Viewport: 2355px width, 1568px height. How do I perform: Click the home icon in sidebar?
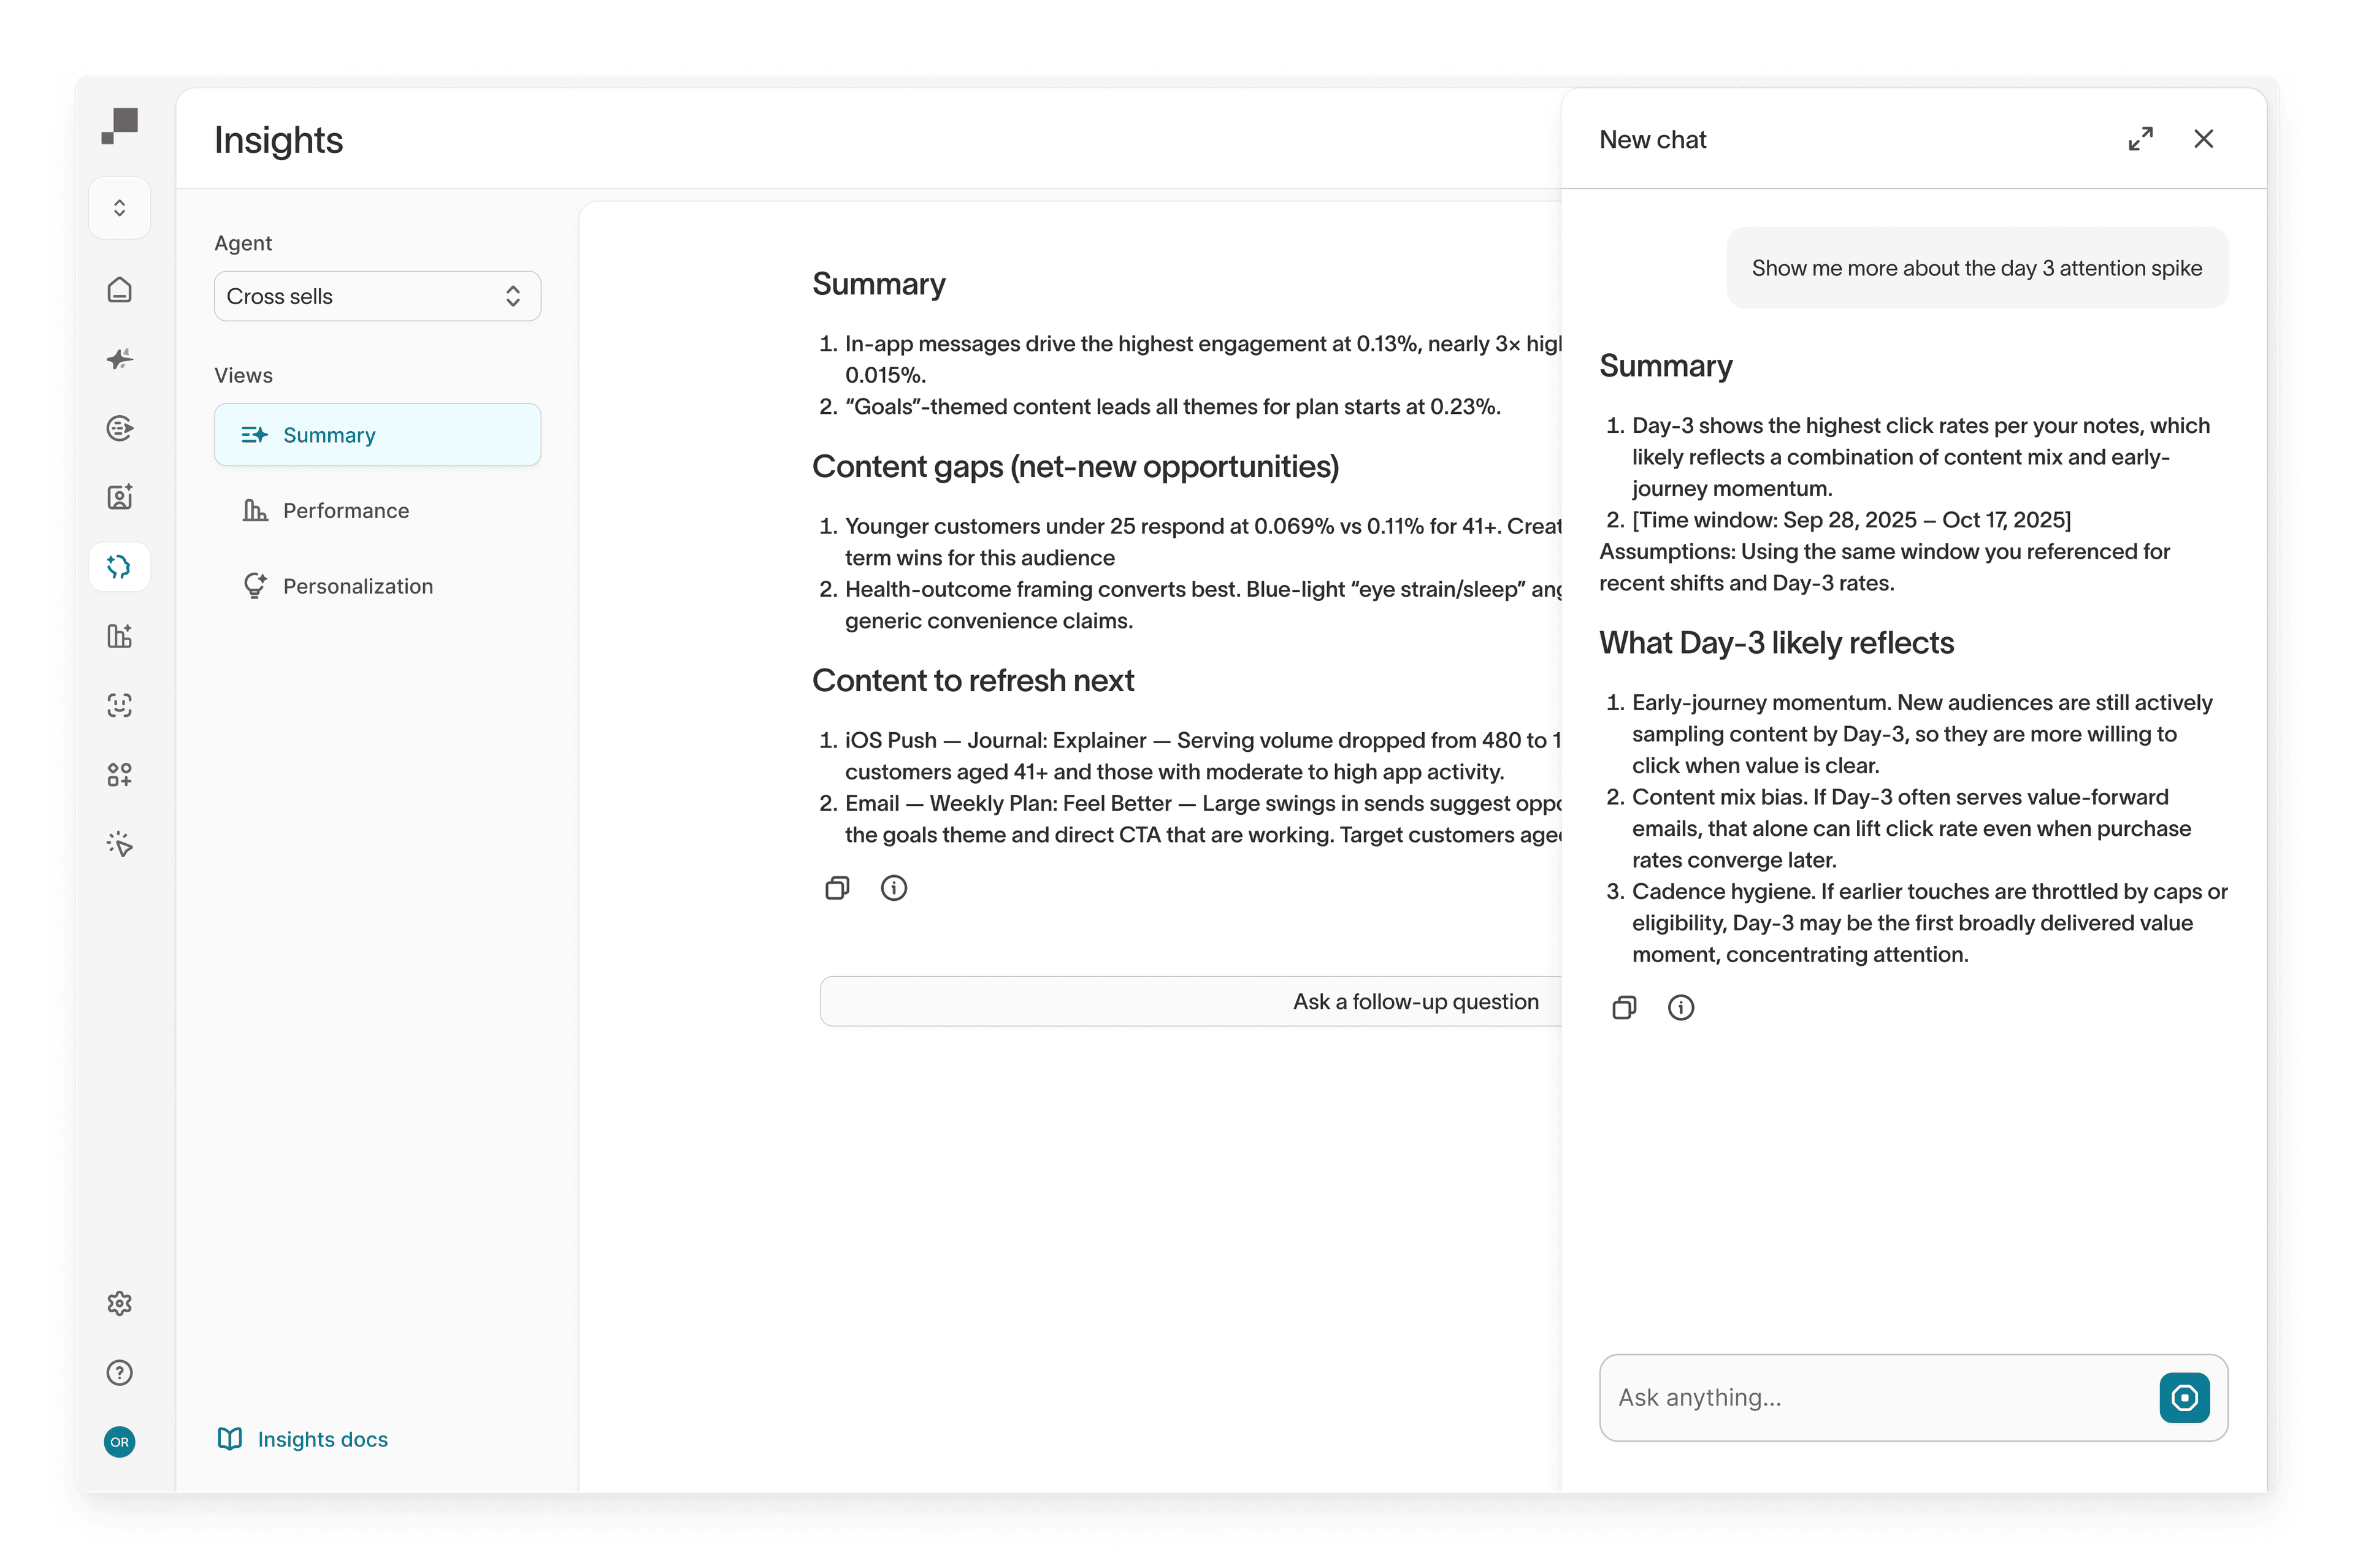coord(119,290)
